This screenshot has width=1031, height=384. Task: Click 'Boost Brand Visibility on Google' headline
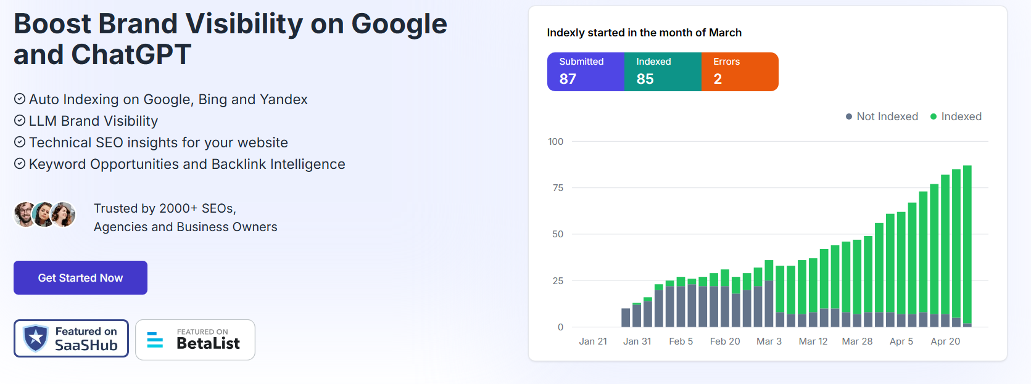230,23
